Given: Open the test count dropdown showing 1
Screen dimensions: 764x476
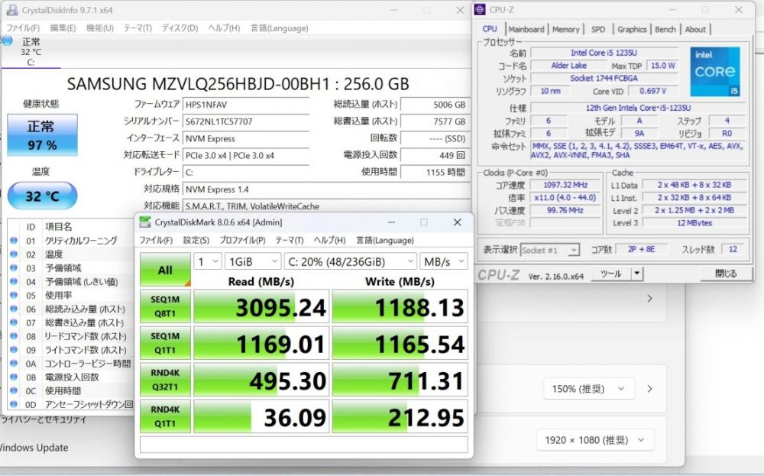Looking at the screenshot, I should [208, 261].
